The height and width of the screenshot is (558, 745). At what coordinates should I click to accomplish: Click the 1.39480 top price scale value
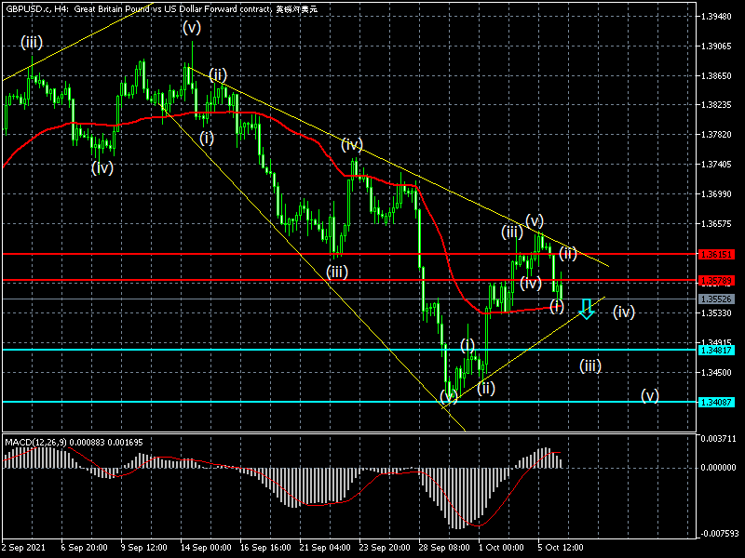[x=717, y=17]
